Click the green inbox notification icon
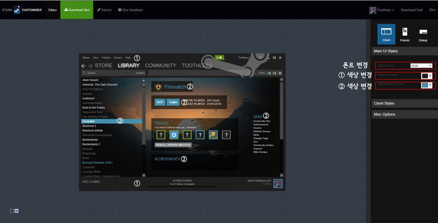 tap(219, 57)
